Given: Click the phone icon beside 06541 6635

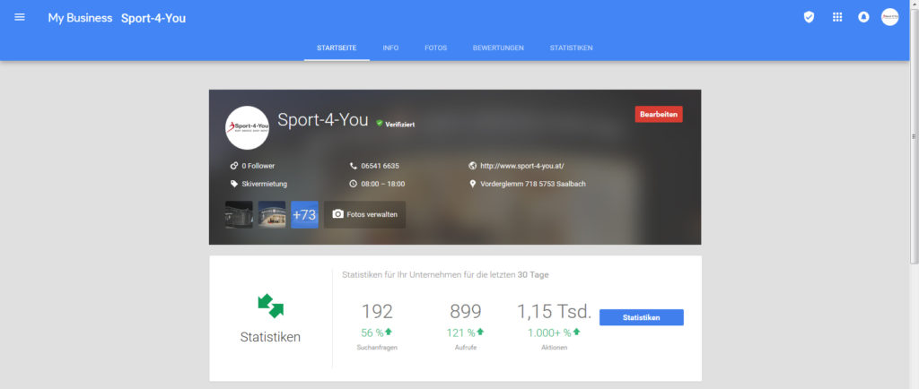Looking at the screenshot, I should coord(353,166).
